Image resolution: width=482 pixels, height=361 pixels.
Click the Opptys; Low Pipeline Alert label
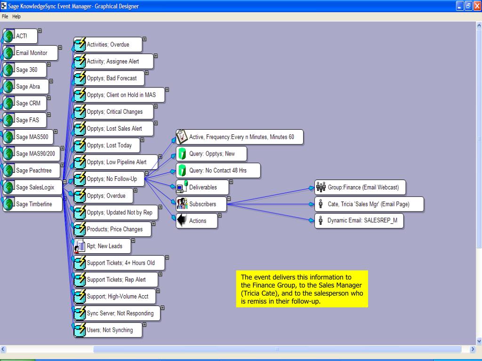(x=117, y=162)
